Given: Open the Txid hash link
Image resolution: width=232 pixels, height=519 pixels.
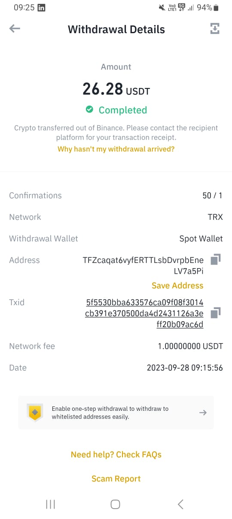Looking at the screenshot, I should pos(144,313).
